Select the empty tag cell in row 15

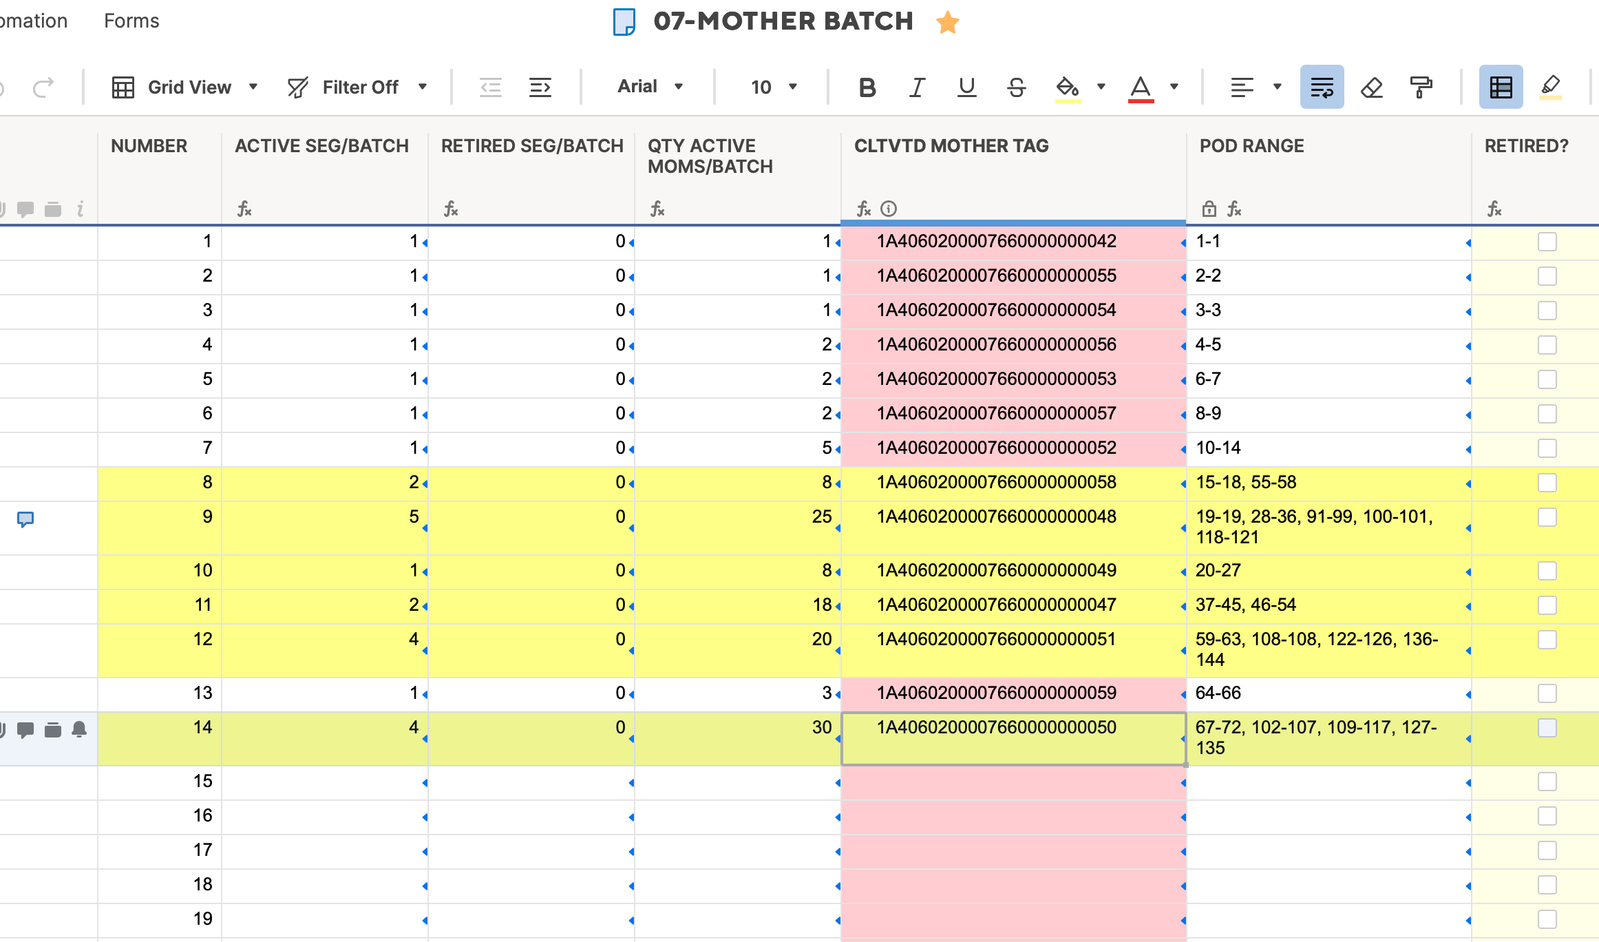pyautogui.click(x=1014, y=783)
